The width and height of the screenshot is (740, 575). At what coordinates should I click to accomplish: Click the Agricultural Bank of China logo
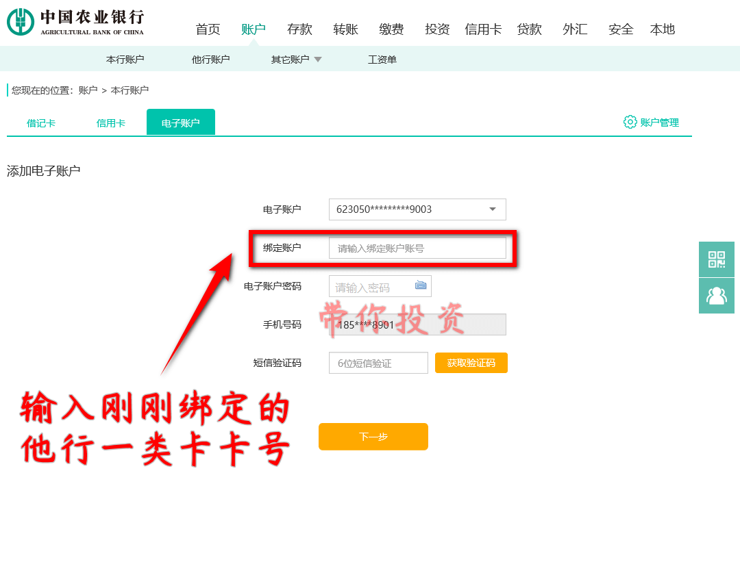point(75,22)
